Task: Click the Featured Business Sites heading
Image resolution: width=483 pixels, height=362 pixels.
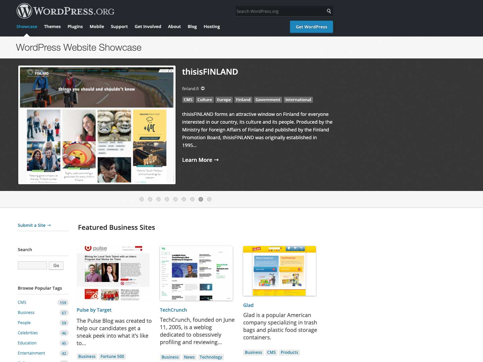Action: tap(116, 227)
